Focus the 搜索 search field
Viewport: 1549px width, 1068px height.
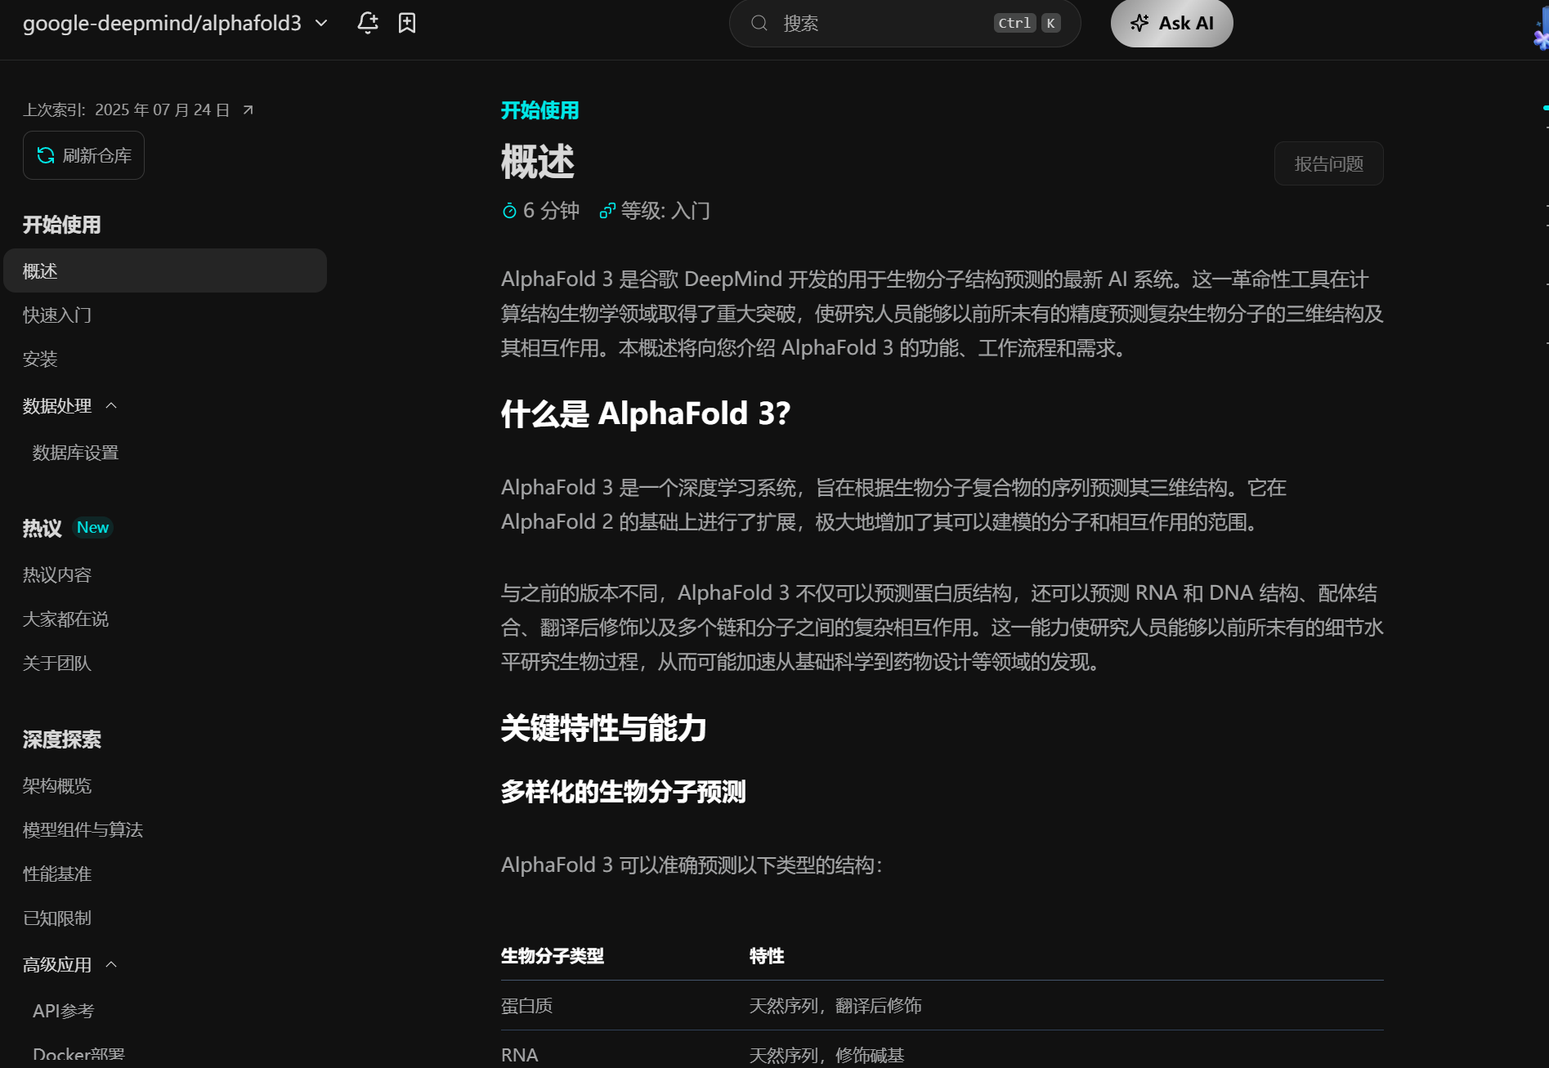(x=905, y=23)
